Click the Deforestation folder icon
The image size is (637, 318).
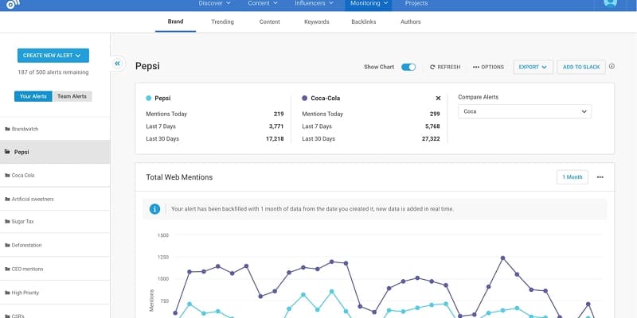point(7,246)
